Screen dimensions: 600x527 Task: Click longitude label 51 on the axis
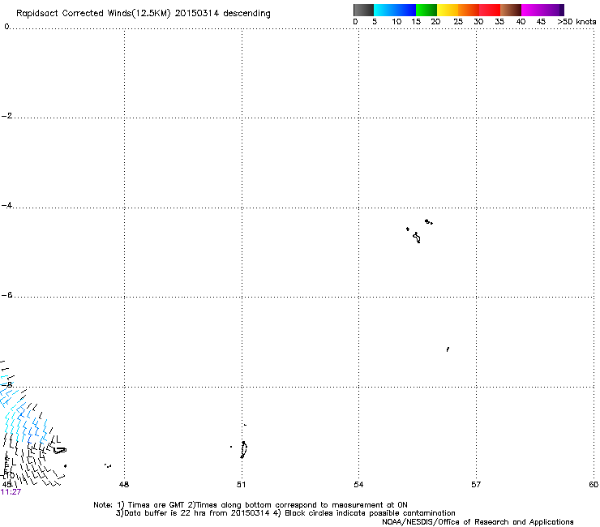241,485
